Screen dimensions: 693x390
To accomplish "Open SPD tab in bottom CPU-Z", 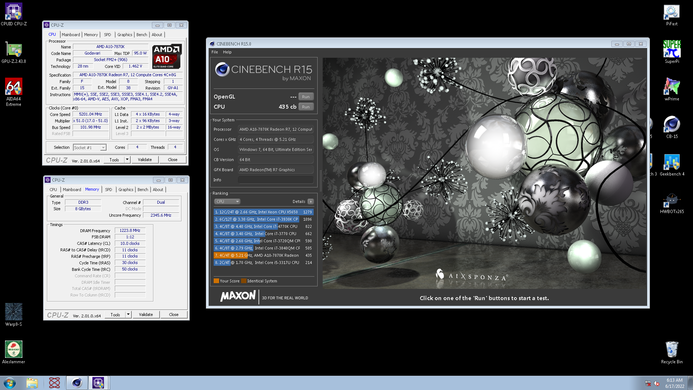I will 109,190.
